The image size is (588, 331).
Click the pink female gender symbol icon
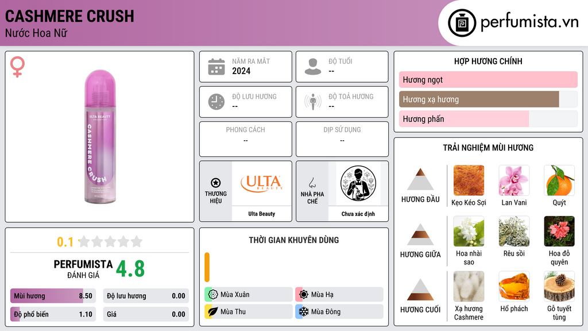point(17,67)
